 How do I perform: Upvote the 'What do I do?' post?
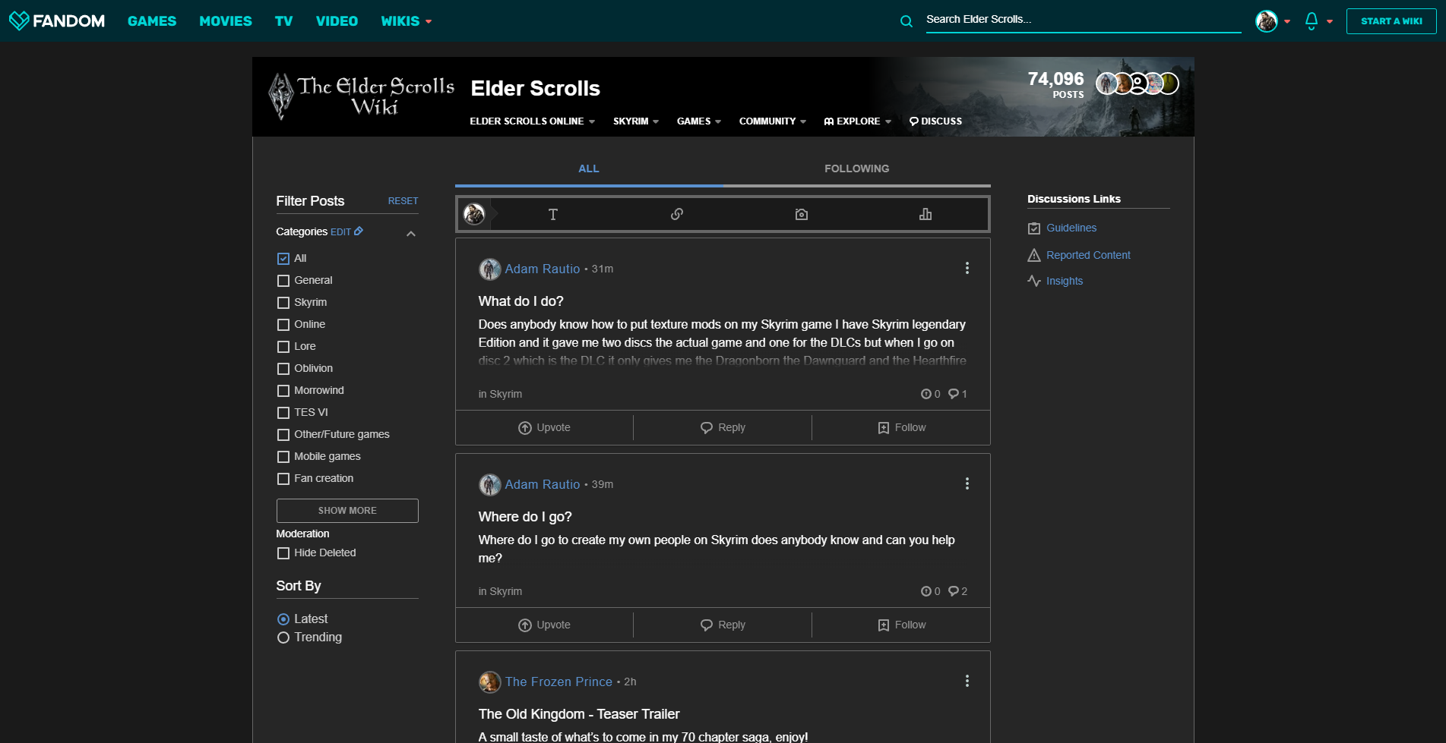(544, 428)
